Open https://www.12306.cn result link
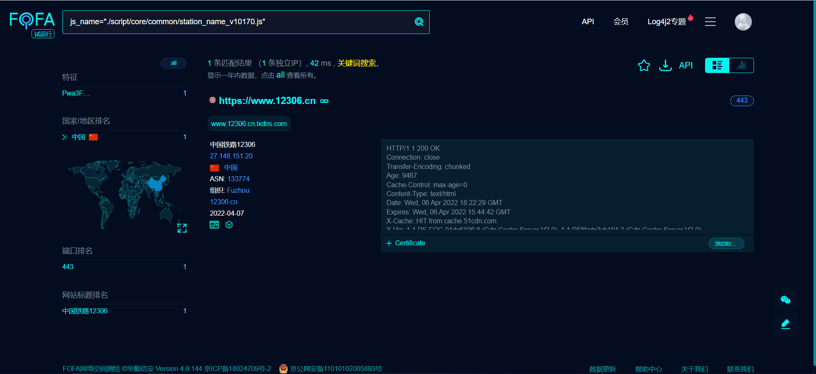Screen dimensions: 816x374 [267, 101]
